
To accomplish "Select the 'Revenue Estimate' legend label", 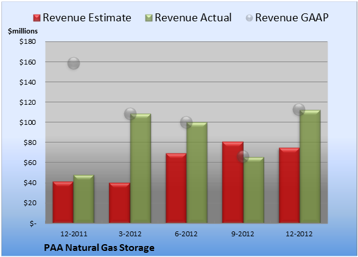I will click(87, 18).
